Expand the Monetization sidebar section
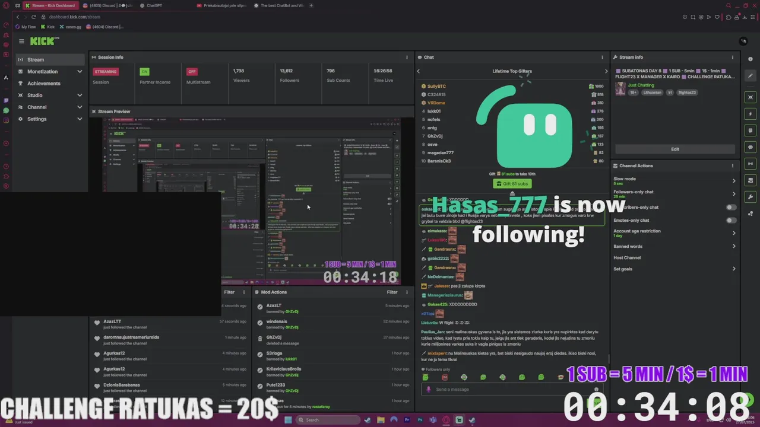Viewport: 760px width, 427px height. [50, 72]
